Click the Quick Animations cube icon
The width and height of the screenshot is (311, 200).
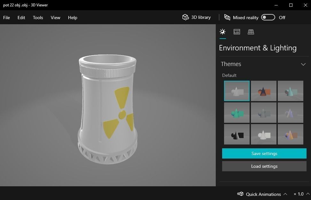click(x=240, y=194)
